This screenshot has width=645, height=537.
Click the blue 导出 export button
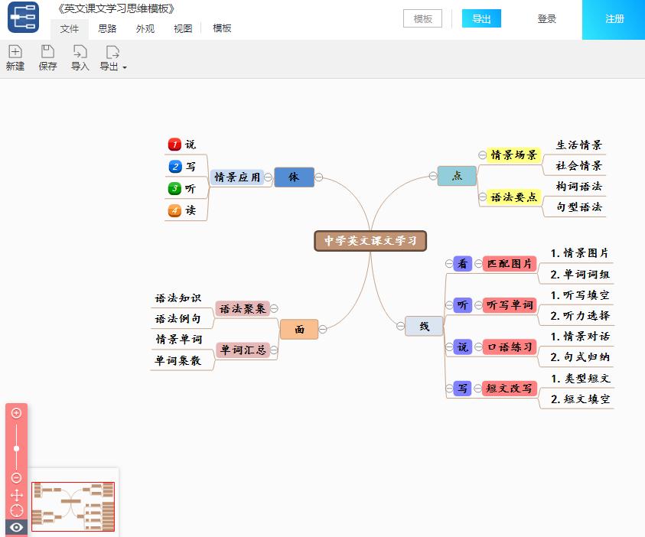click(x=481, y=18)
